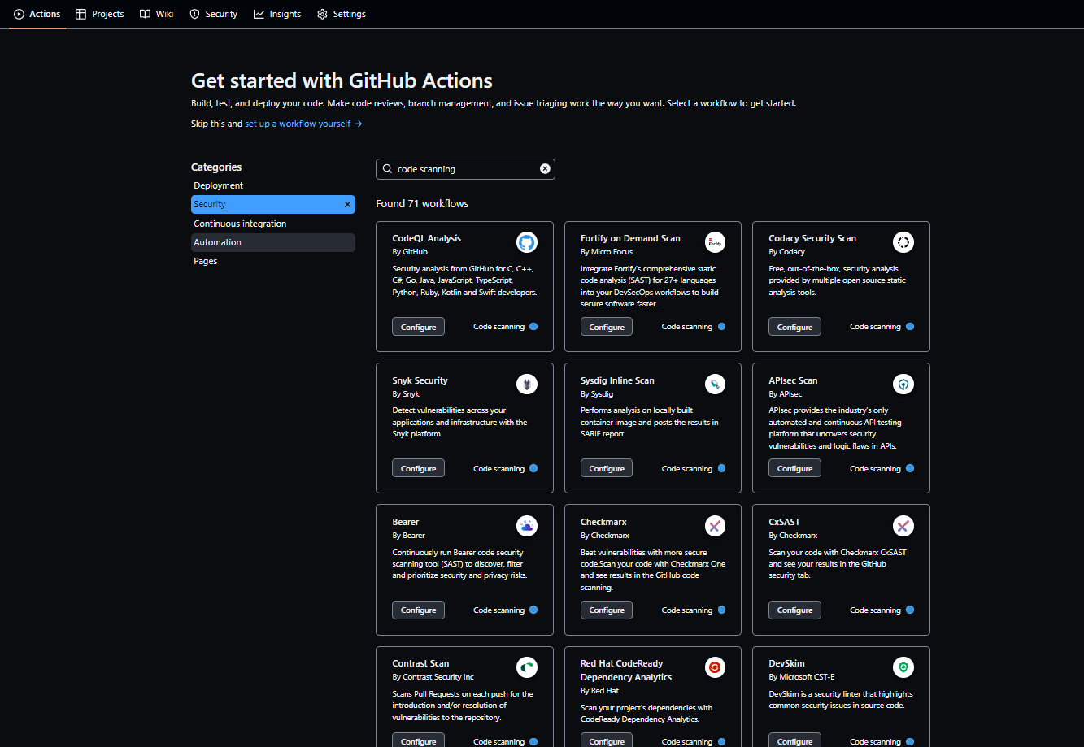Select the Continuous integration category
This screenshot has width=1084, height=747.
tap(240, 224)
